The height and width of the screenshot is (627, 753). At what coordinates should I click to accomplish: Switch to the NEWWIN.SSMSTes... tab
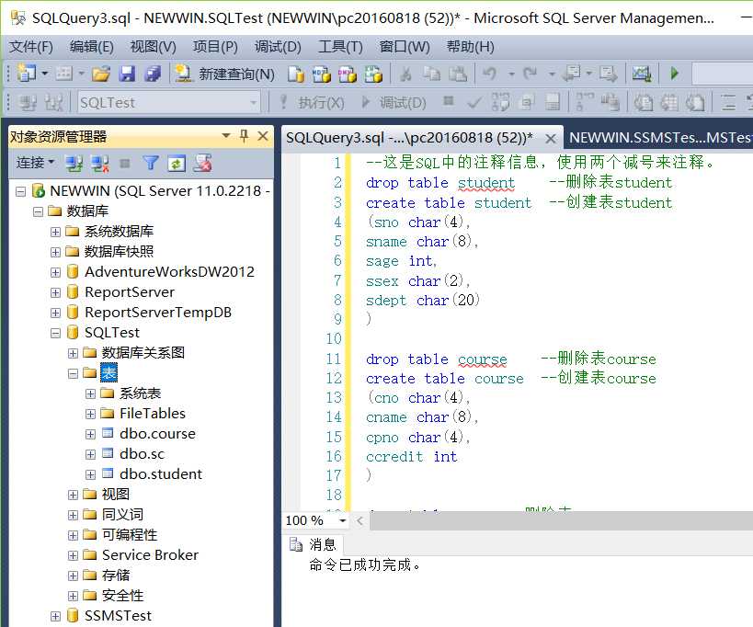660,138
